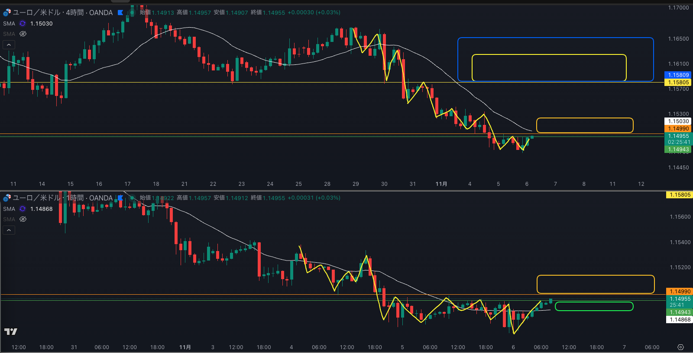Click the green market status dot on 1-hour chart
The image size is (693, 353).
point(132,198)
